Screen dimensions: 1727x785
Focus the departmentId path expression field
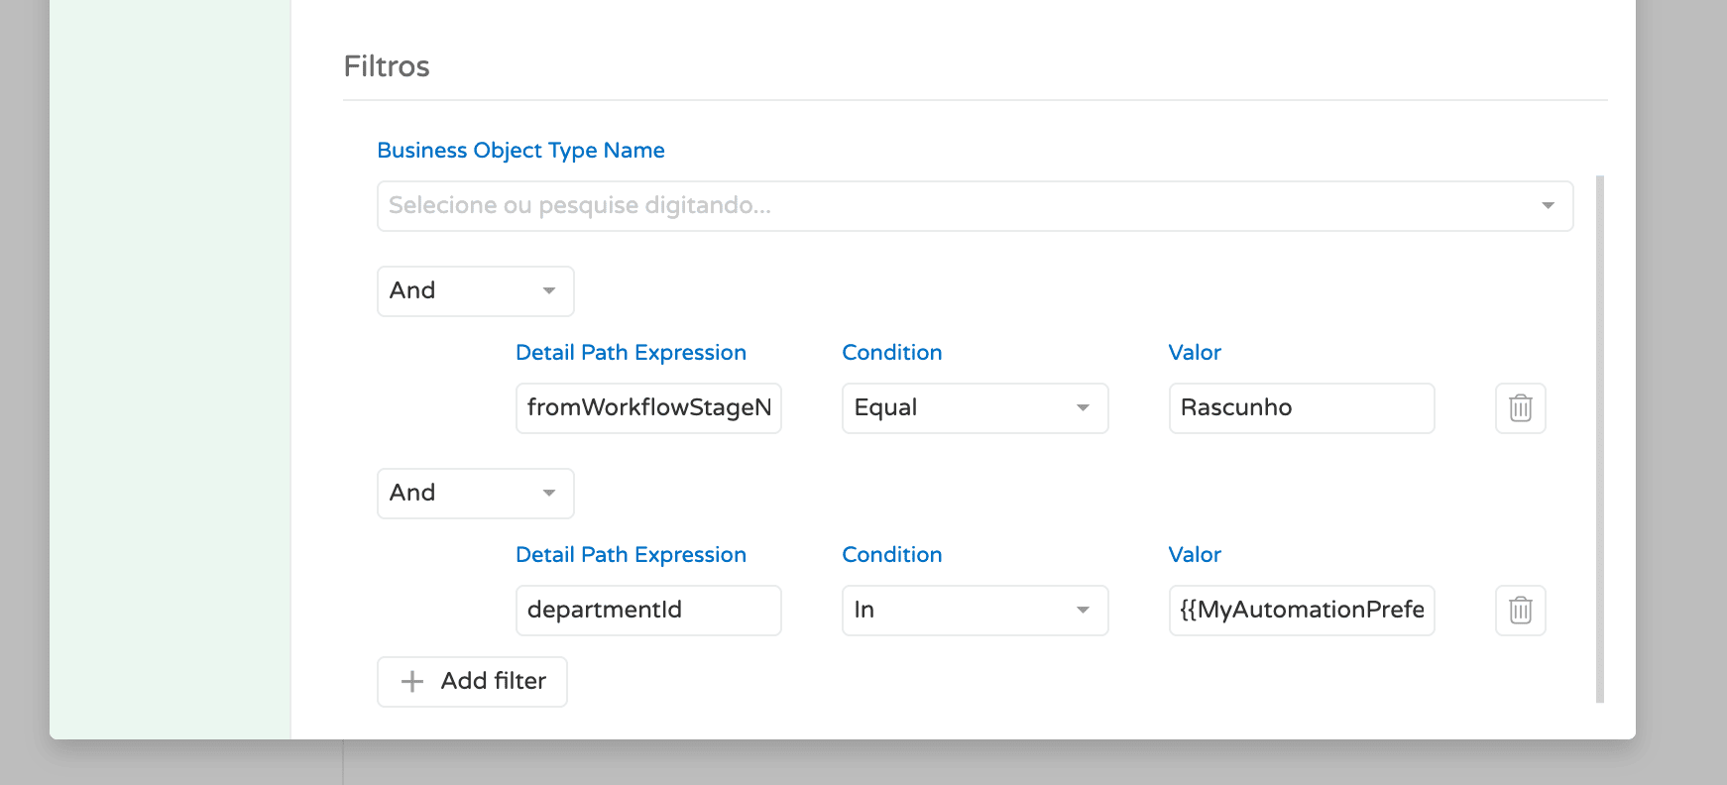pos(648,611)
